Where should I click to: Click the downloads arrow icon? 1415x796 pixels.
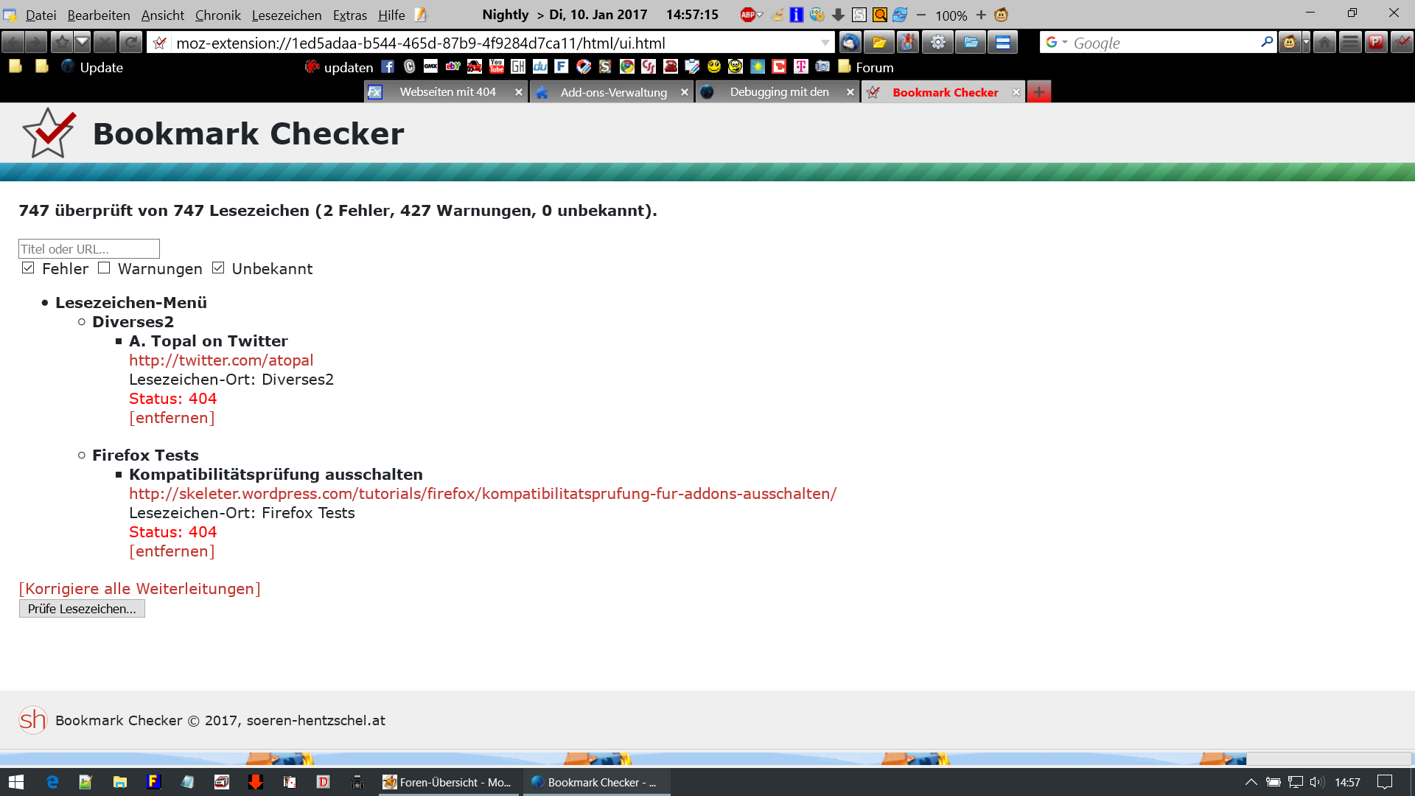point(838,15)
